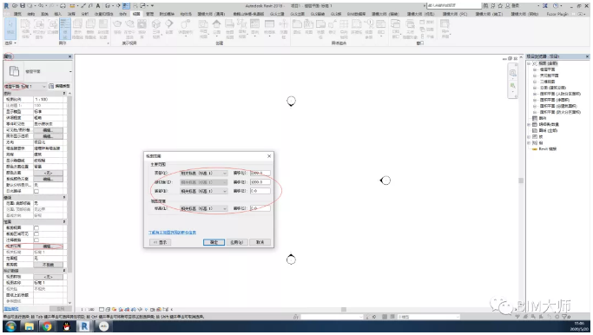Toggle Crop View (裁剪视图) checkbox
593x335 pixels.
coord(36,227)
